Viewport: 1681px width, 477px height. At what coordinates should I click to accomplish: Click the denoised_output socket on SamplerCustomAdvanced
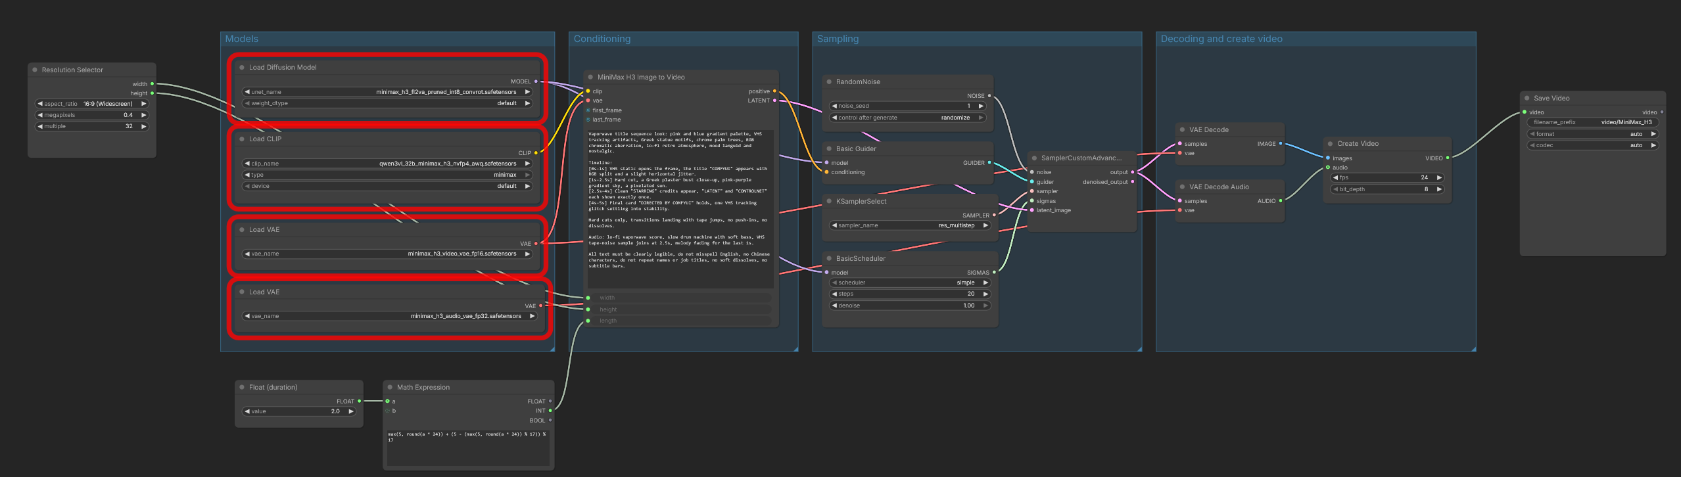pos(1132,182)
